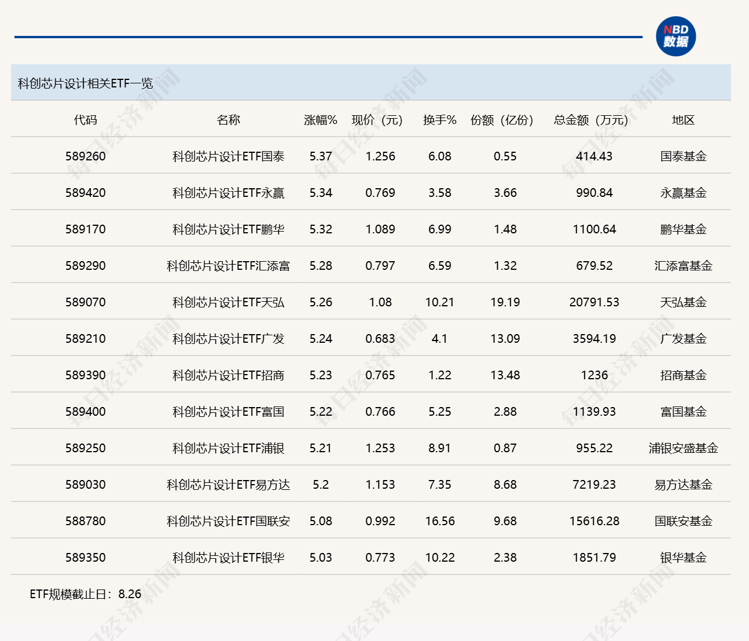Click the name 科创芯片设计ETF鹏华
The image size is (749, 641).
pos(228,229)
